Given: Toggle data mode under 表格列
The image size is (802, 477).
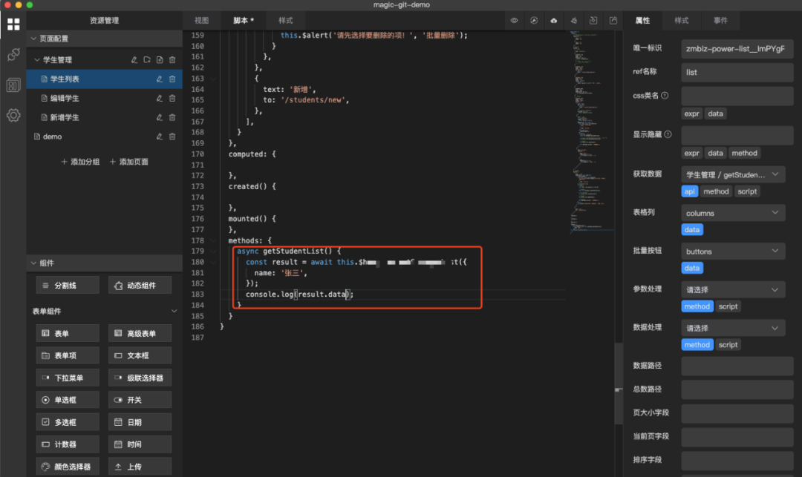Looking at the screenshot, I should (692, 230).
